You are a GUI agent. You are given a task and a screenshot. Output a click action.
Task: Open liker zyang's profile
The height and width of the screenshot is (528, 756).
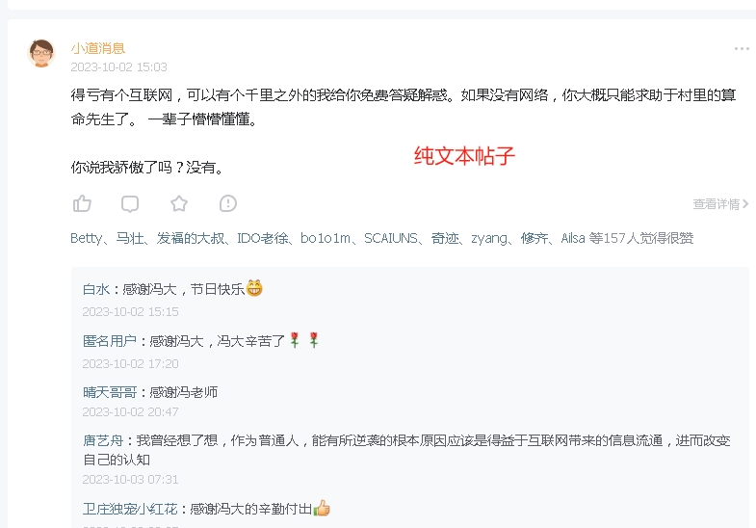point(489,238)
